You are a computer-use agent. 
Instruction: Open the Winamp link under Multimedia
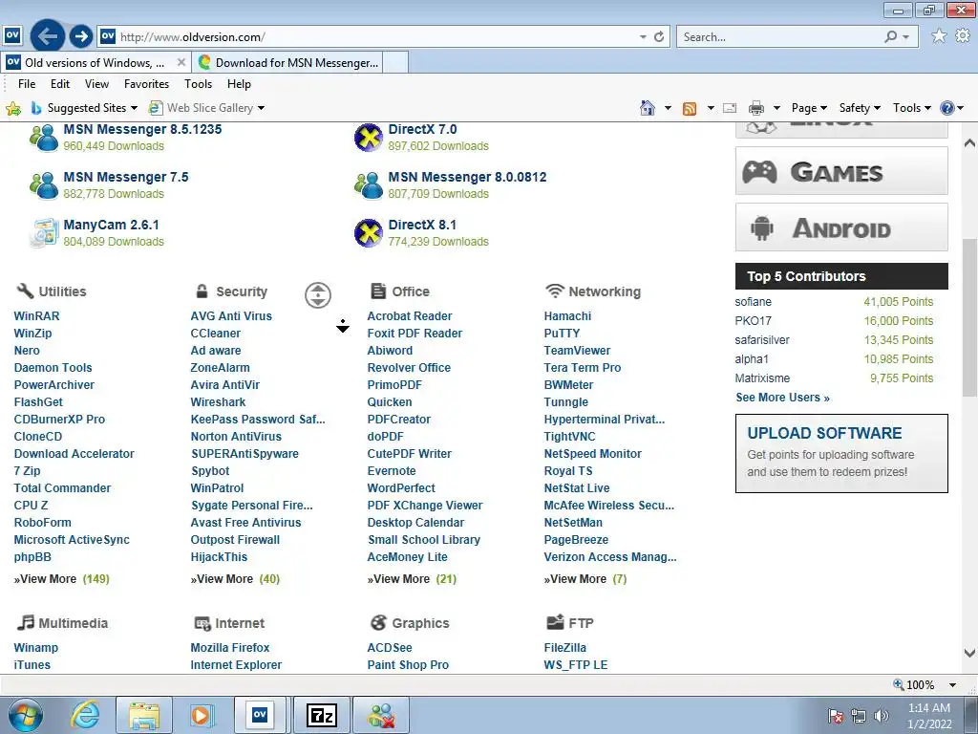pos(35,648)
